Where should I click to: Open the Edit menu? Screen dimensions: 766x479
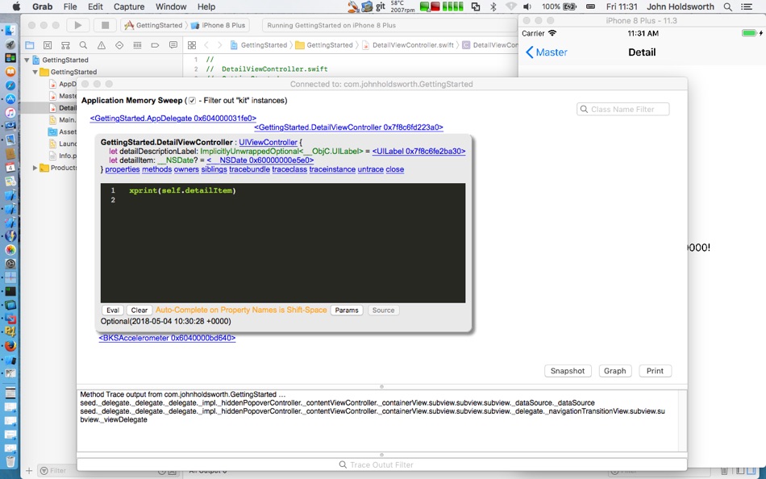pos(95,6)
